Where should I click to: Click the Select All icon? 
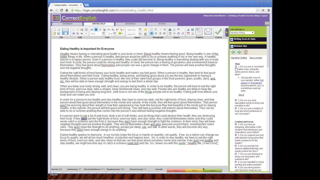pyautogui.click(x=86, y=29)
